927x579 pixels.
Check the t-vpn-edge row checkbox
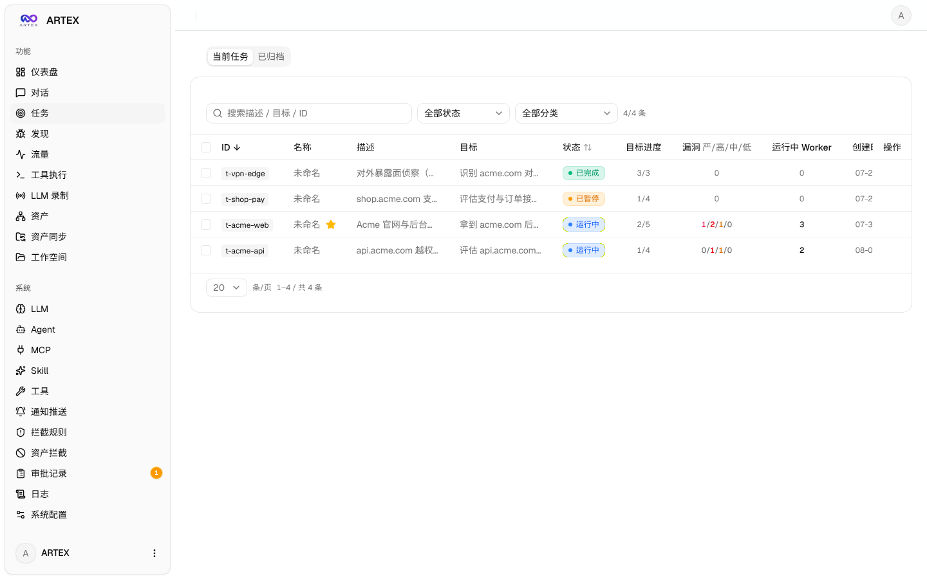coord(206,173)
